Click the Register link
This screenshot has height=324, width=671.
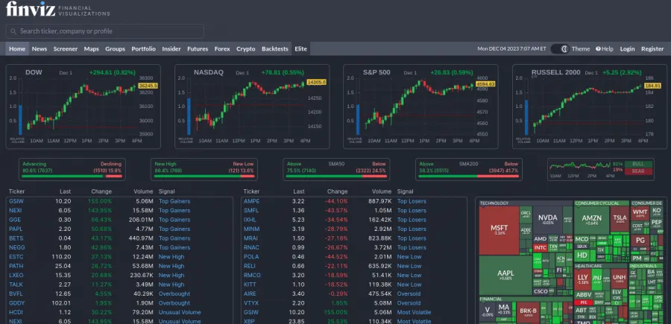coord(652,48)
